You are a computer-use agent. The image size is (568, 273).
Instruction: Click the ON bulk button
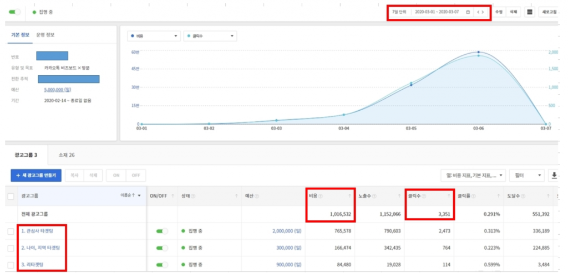tap(116, 175)
